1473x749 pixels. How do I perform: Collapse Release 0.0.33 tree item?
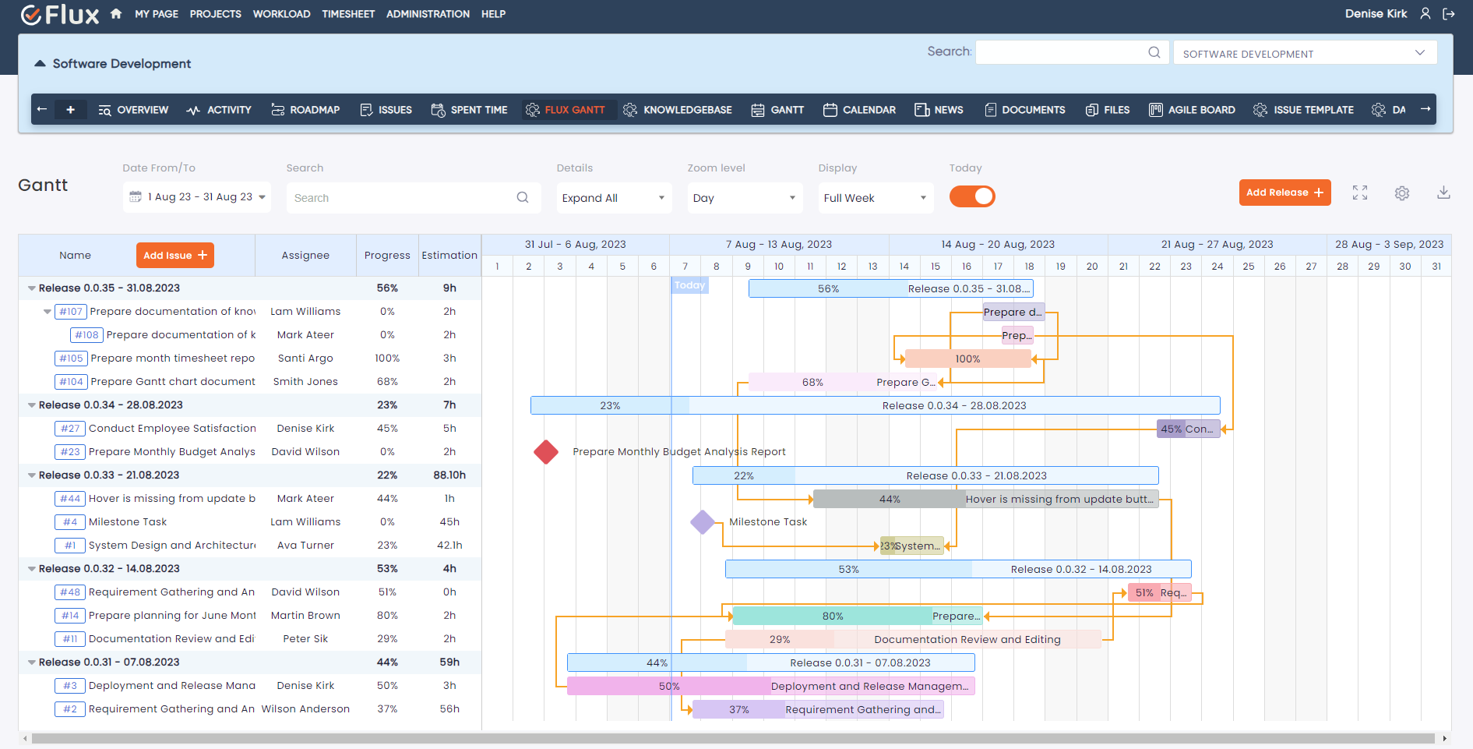tap(31, 475)
